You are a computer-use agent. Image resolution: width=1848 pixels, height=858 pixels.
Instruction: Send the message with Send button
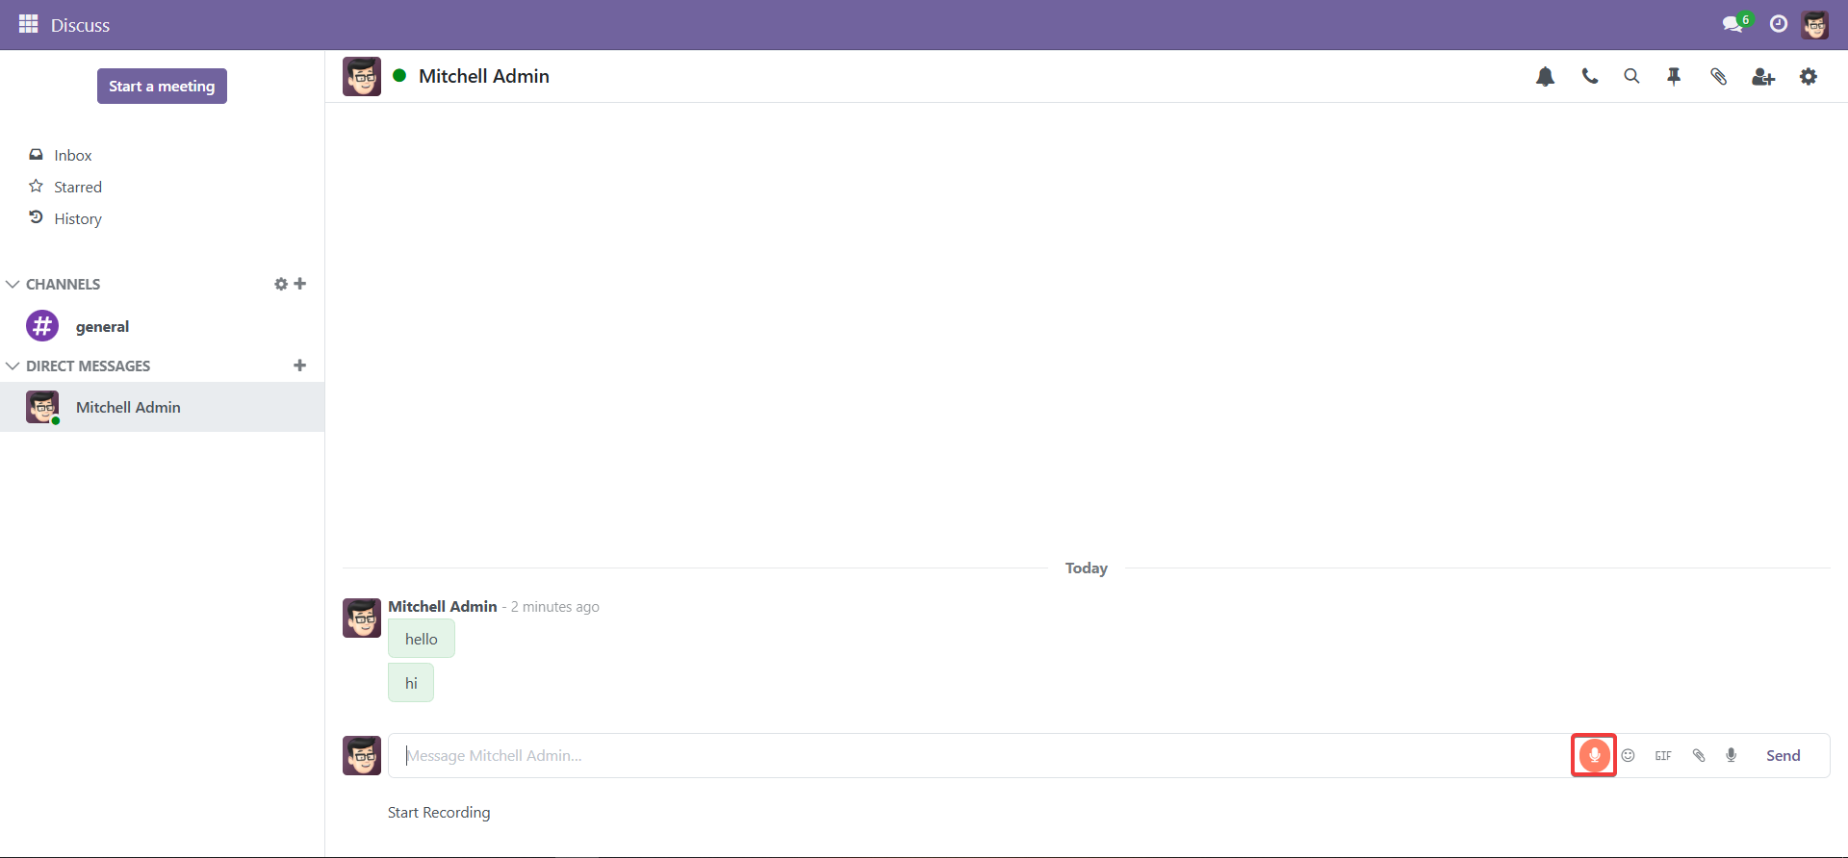coord(1783,756)
